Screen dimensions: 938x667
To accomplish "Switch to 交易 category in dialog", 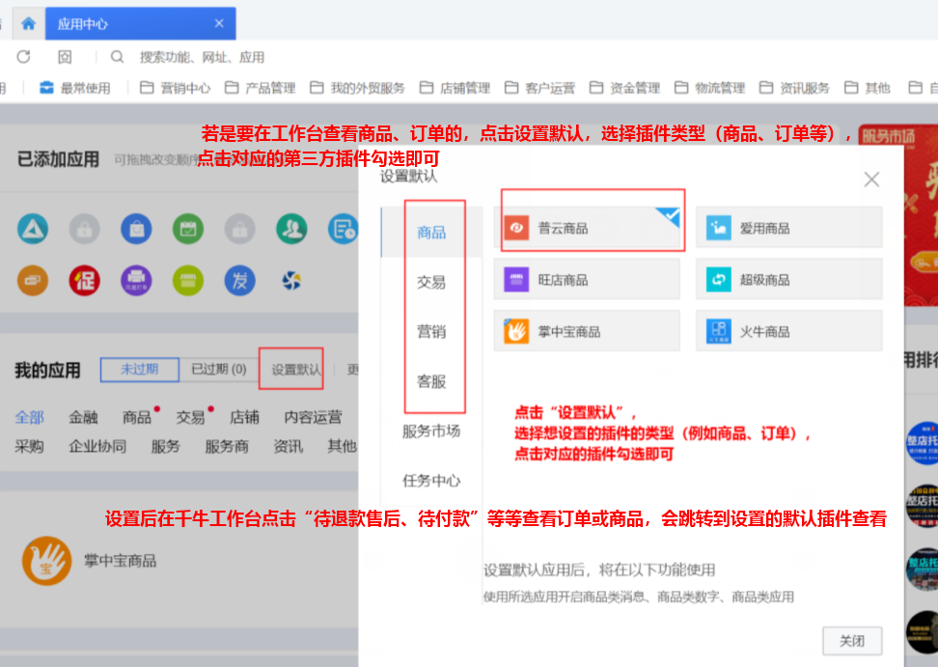I will (431, 282).
